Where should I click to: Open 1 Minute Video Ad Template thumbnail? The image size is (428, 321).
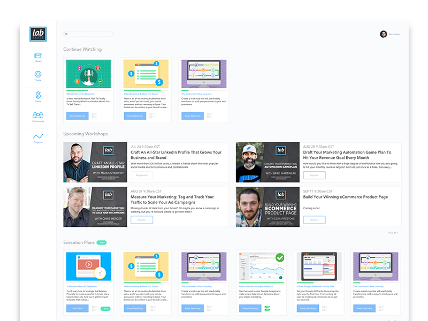click(x=89, y=266)
